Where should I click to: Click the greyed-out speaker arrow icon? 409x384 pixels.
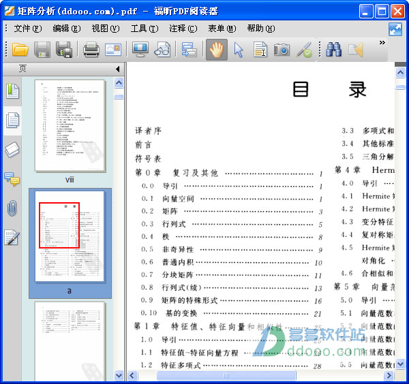click(x=356, y=50)
